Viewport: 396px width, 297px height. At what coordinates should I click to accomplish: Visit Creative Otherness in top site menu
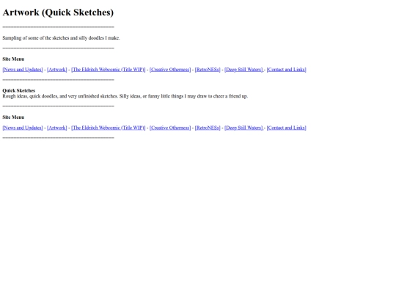click(170, 70)
